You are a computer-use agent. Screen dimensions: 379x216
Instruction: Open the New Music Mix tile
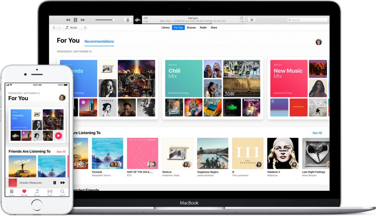[x=289, y=78]
